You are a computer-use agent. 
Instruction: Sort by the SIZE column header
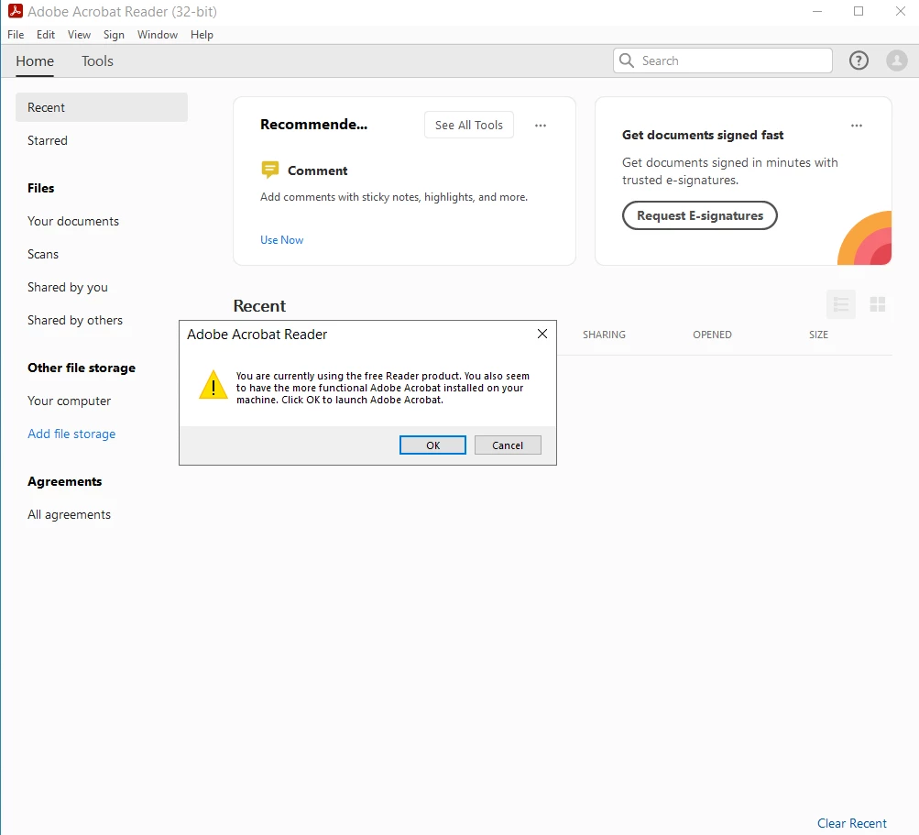[818, 335]
